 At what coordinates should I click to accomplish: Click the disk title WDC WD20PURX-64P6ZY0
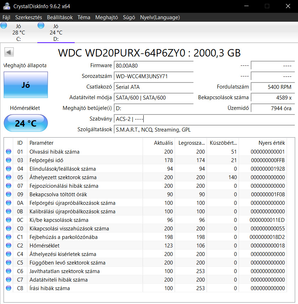(x=122, y=53)
